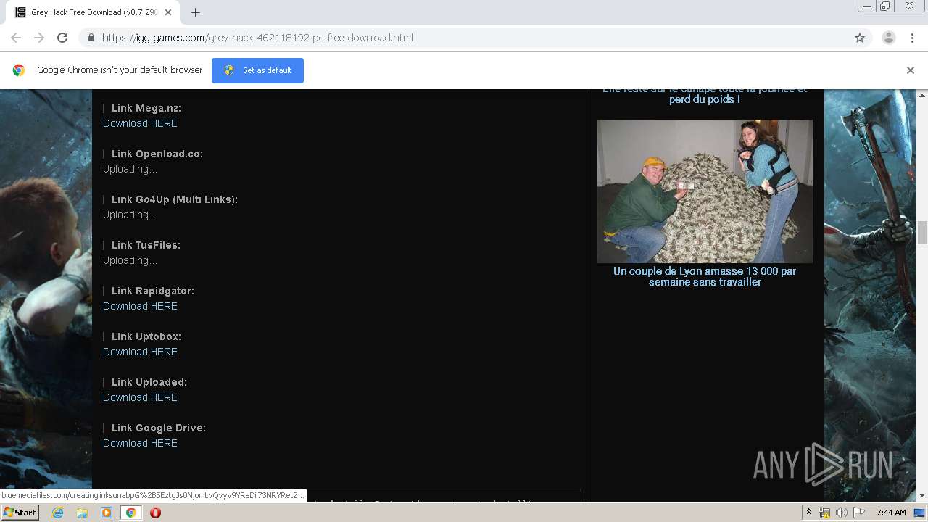
Task: Click the page scrollbar up arrow
Action: (x=922, y=95)
